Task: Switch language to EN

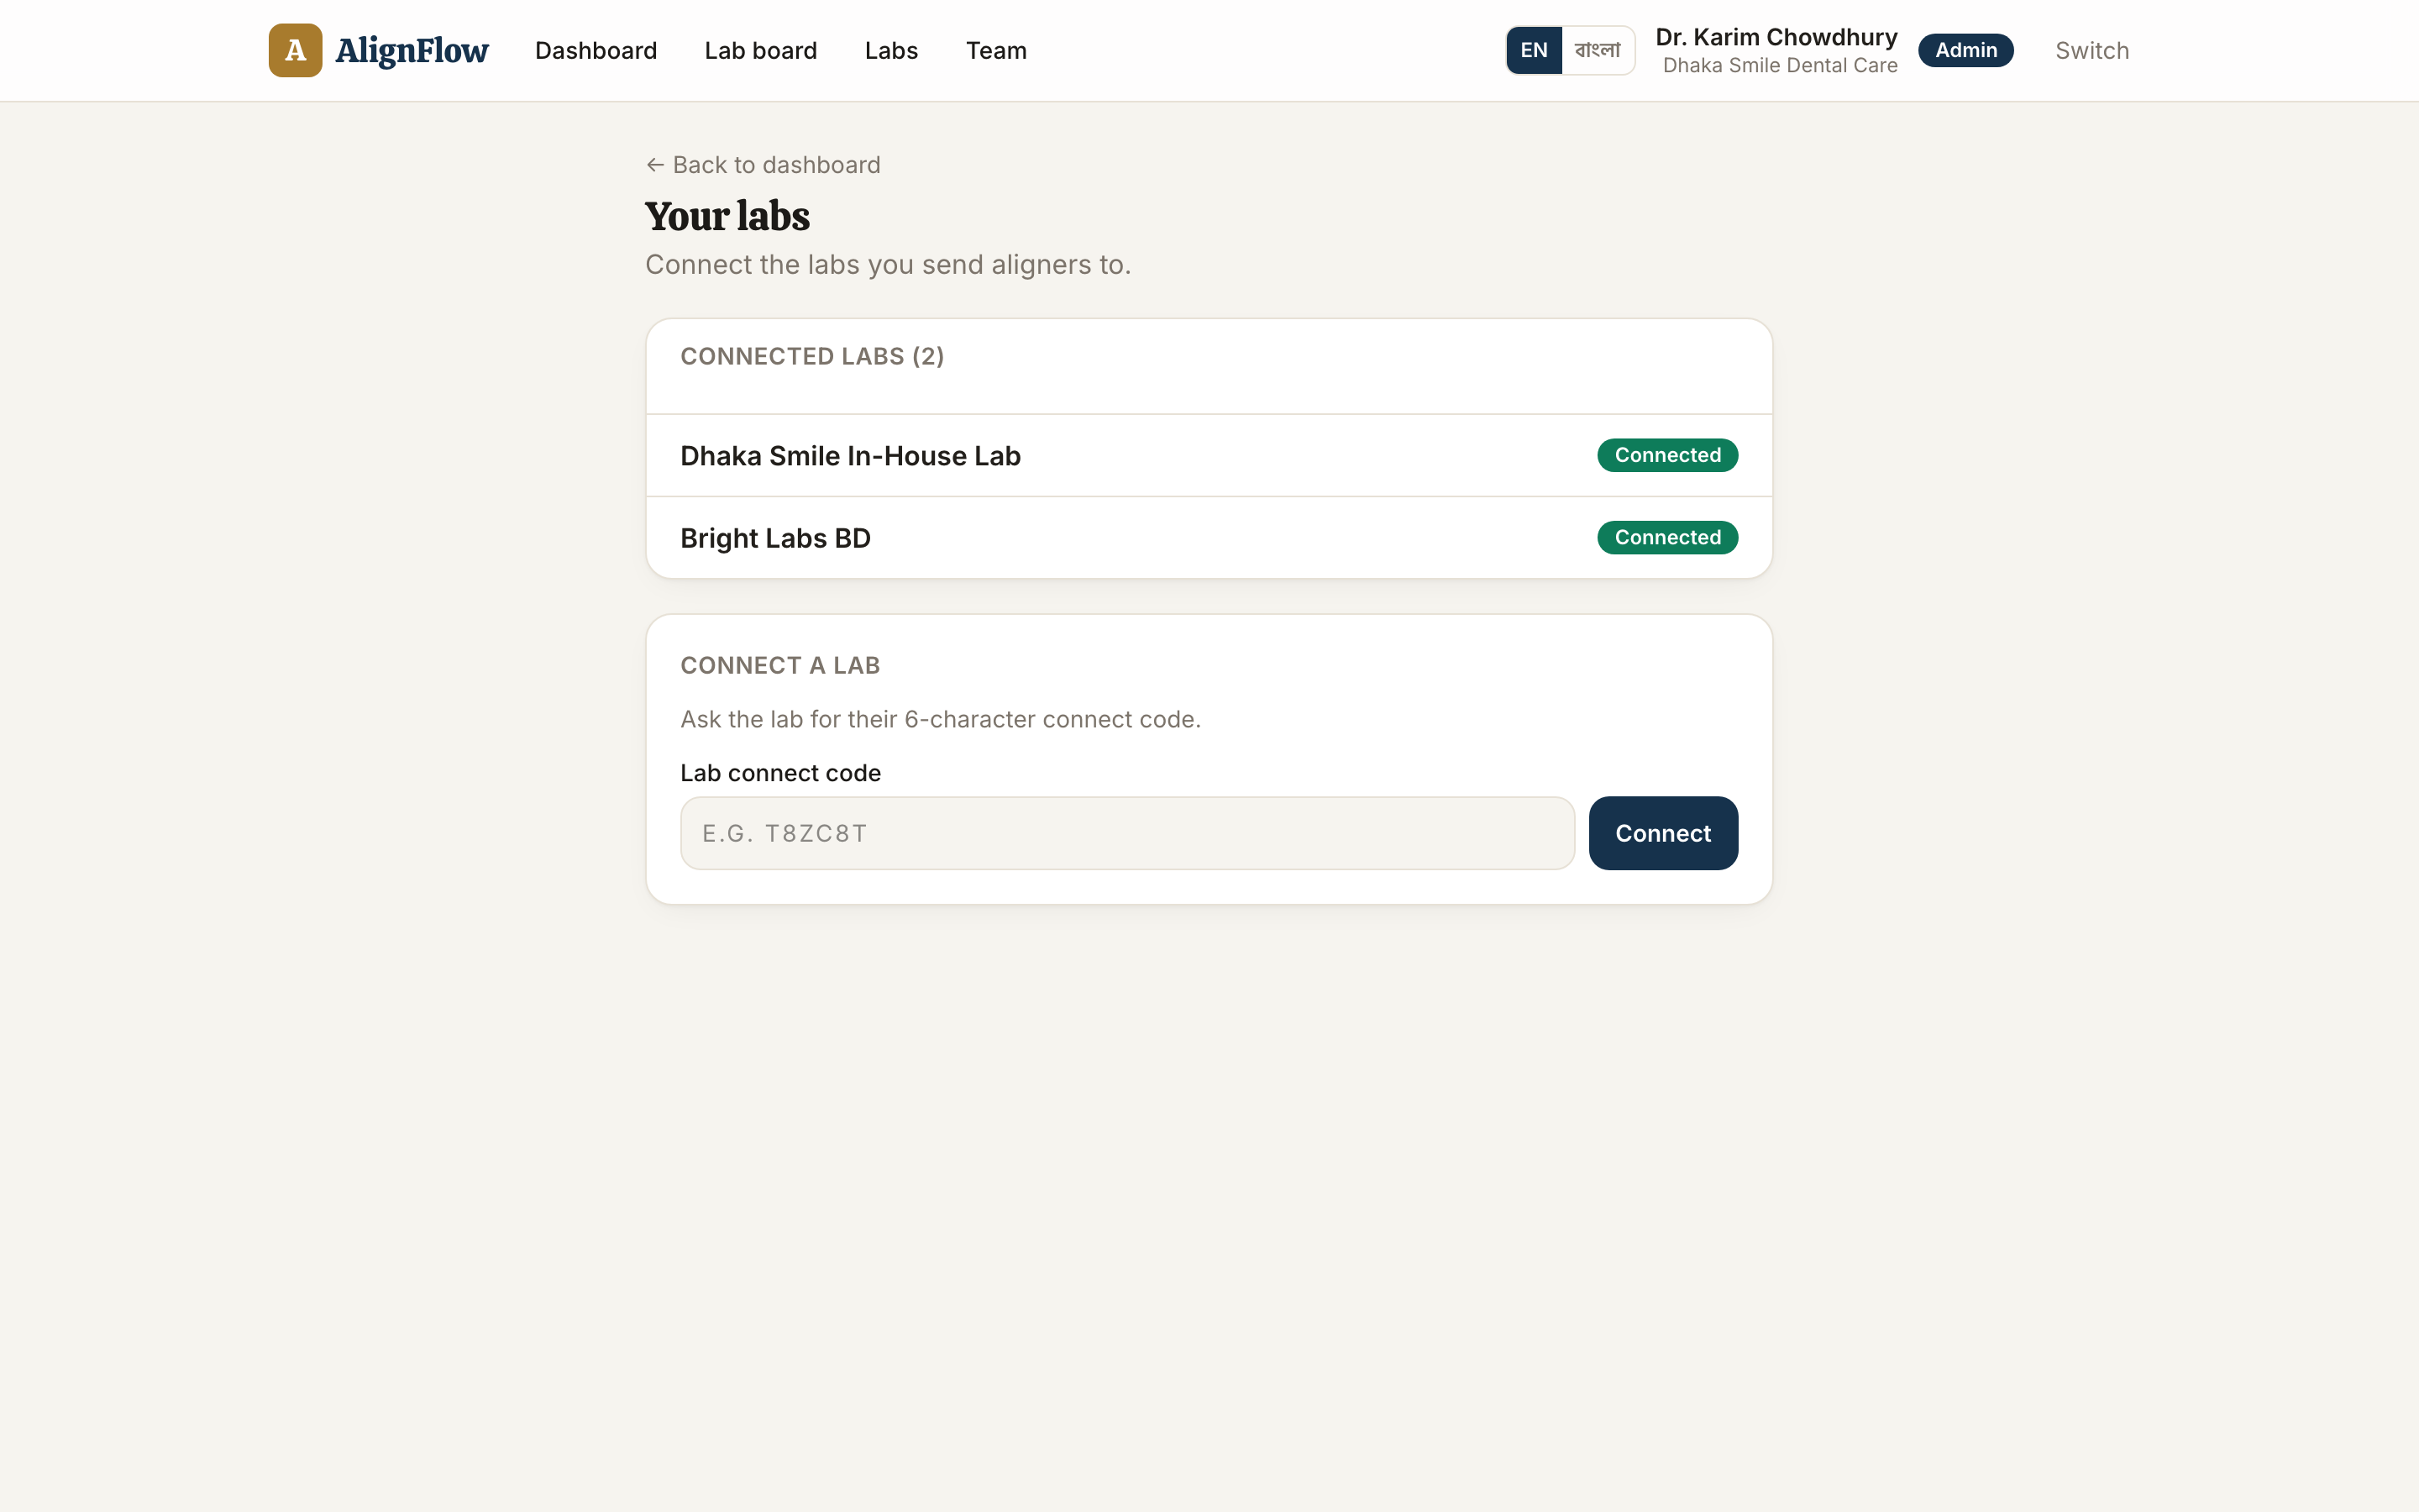Action: coord(1534,50)
